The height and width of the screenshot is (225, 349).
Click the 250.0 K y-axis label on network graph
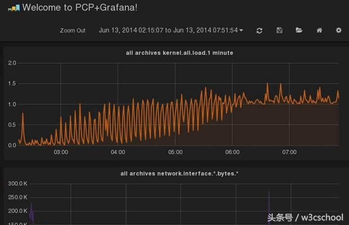(17, 197)
